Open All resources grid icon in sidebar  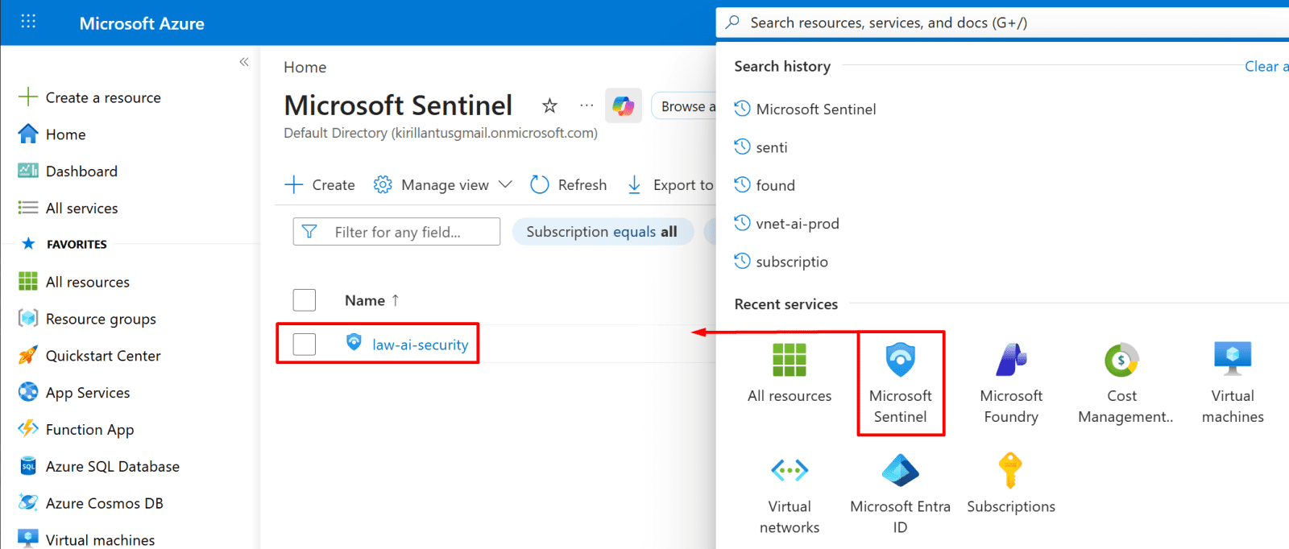click(28, 281)
